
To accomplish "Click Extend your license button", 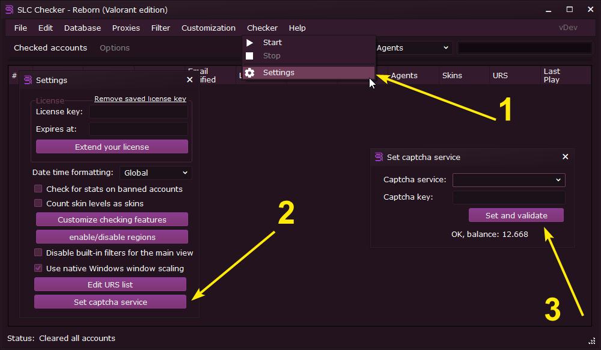I will pos(112,147).
